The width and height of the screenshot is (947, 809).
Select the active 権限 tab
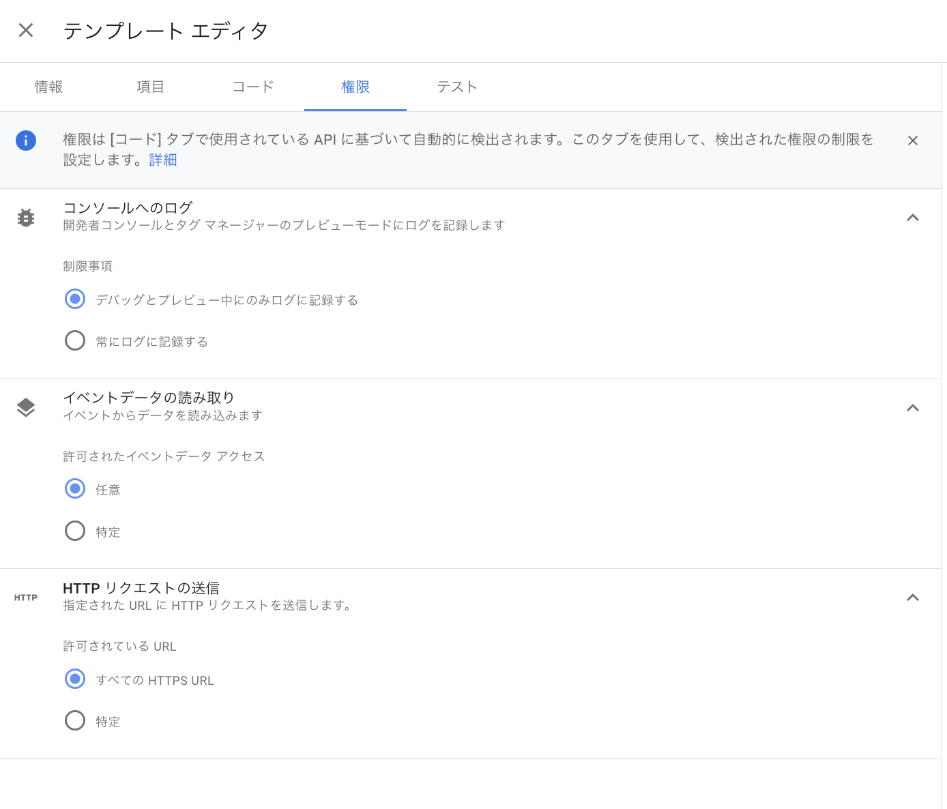(x=355, y=87)
